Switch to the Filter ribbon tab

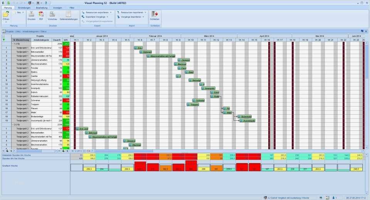72,8
